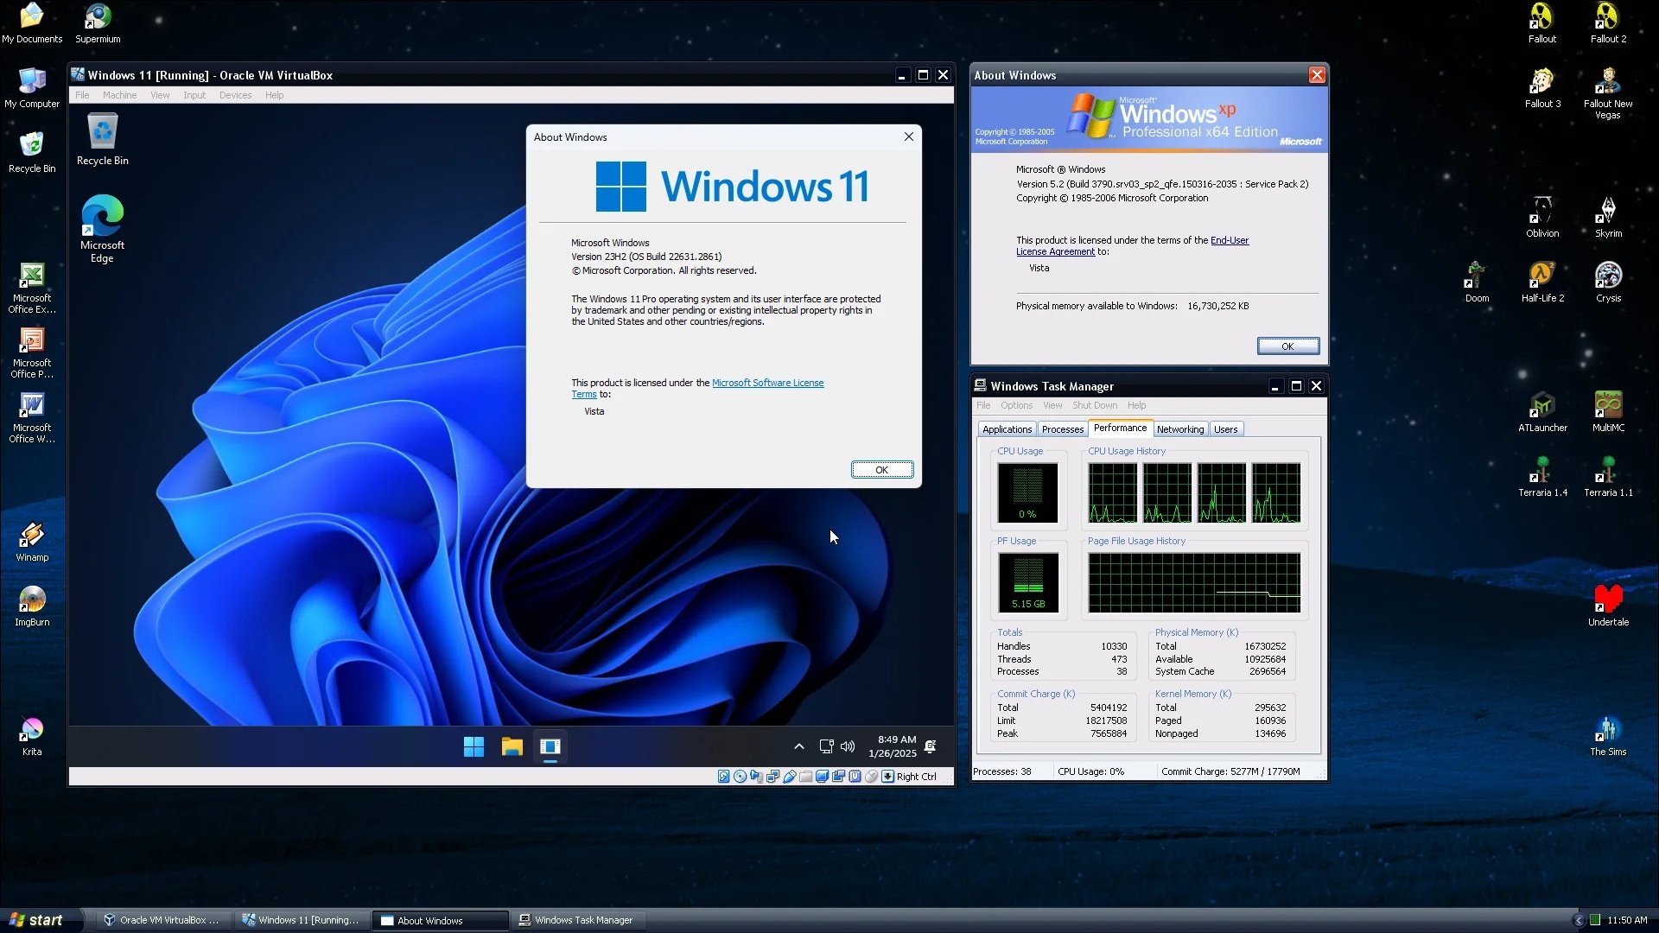This screenshot has width=1659, height=933.
Task: Click the USB icon in VirtualBox status bar
Action: tap(789, 776)
